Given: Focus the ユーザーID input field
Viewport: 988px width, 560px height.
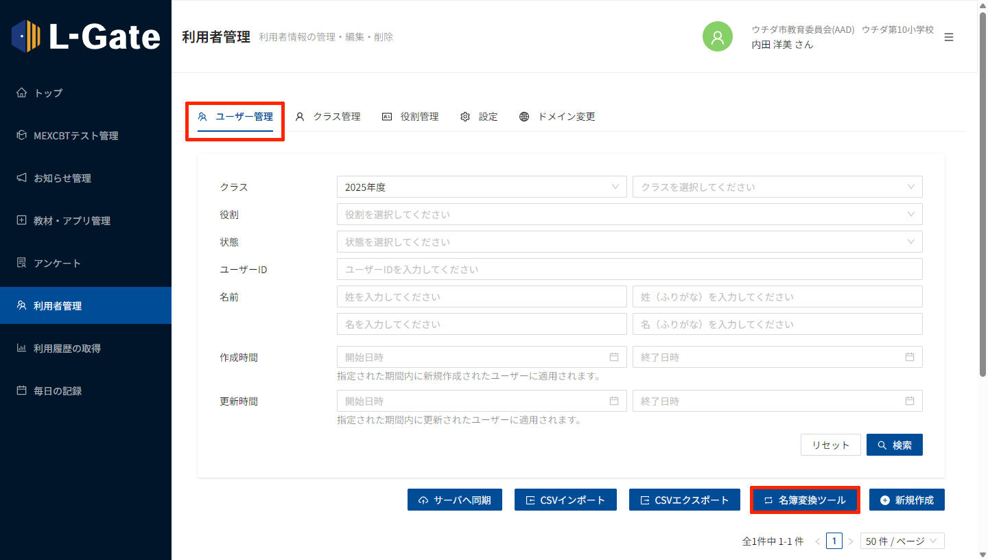Looking at the screenshot, I should coord(629,269).
